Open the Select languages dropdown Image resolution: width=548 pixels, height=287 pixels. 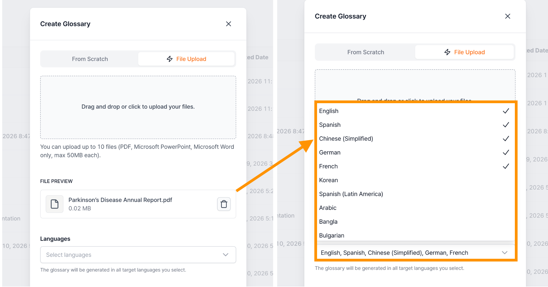click(138, 255)
